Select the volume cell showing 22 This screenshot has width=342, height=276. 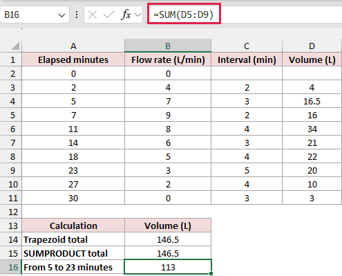coord(312,156)
